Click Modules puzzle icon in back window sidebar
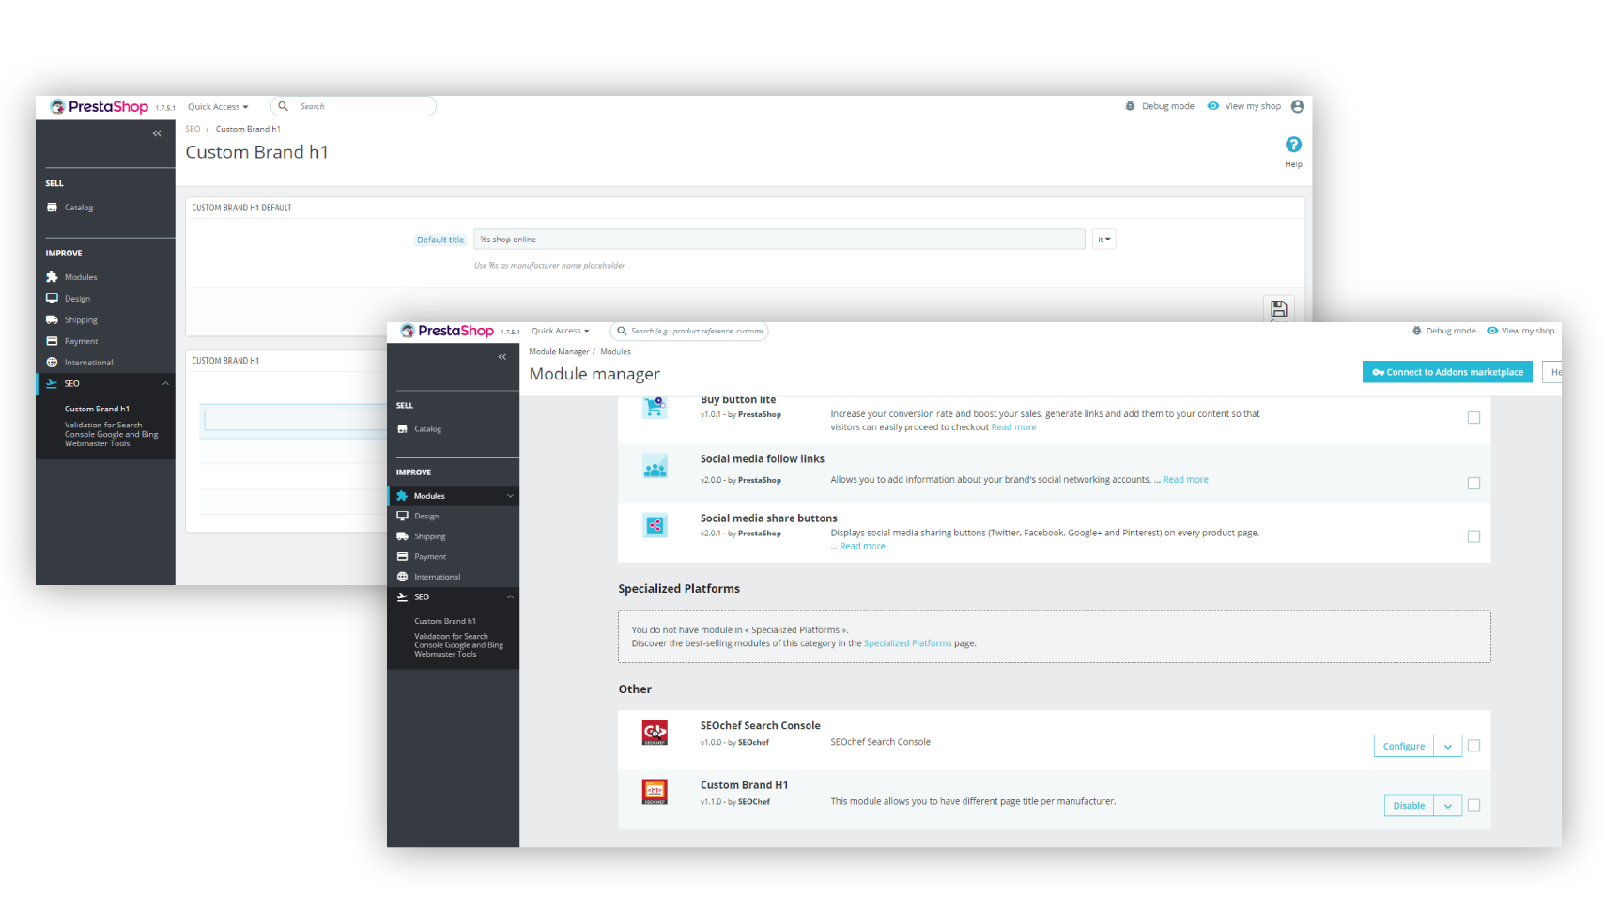The width and height of the screenshot is (1604, 913). 52,277
